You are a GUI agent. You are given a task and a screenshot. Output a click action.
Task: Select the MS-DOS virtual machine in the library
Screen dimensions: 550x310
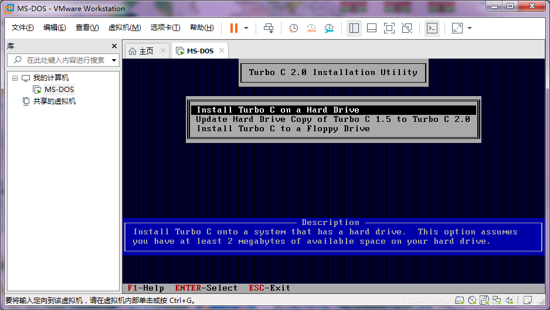click(x=59, y=90)
